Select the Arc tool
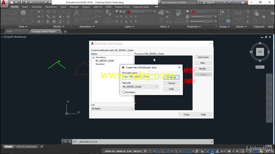This screenshot has width=275, height=154. 32,14
